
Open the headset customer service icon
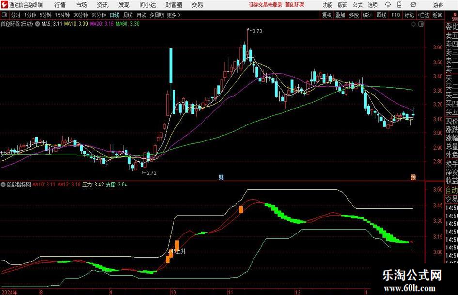point(388,5)
